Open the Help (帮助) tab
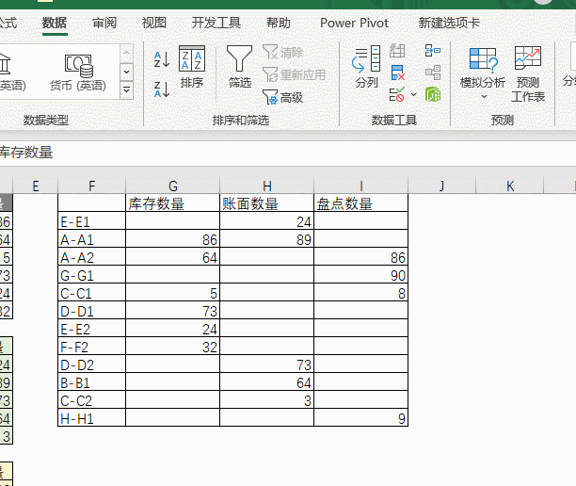This screenshot has height=486, width=576. pyautogui.click(x=278, y=24)
